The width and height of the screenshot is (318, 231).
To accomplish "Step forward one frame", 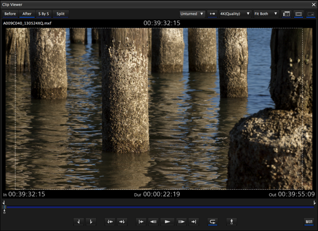I will point(181,221).
